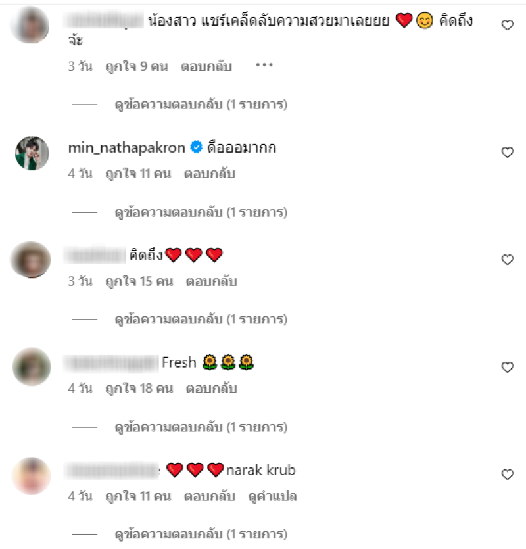526x549 pixels.
Task: Click verified badge next to min_nathapakron
Action: click(x=196, y=147)
